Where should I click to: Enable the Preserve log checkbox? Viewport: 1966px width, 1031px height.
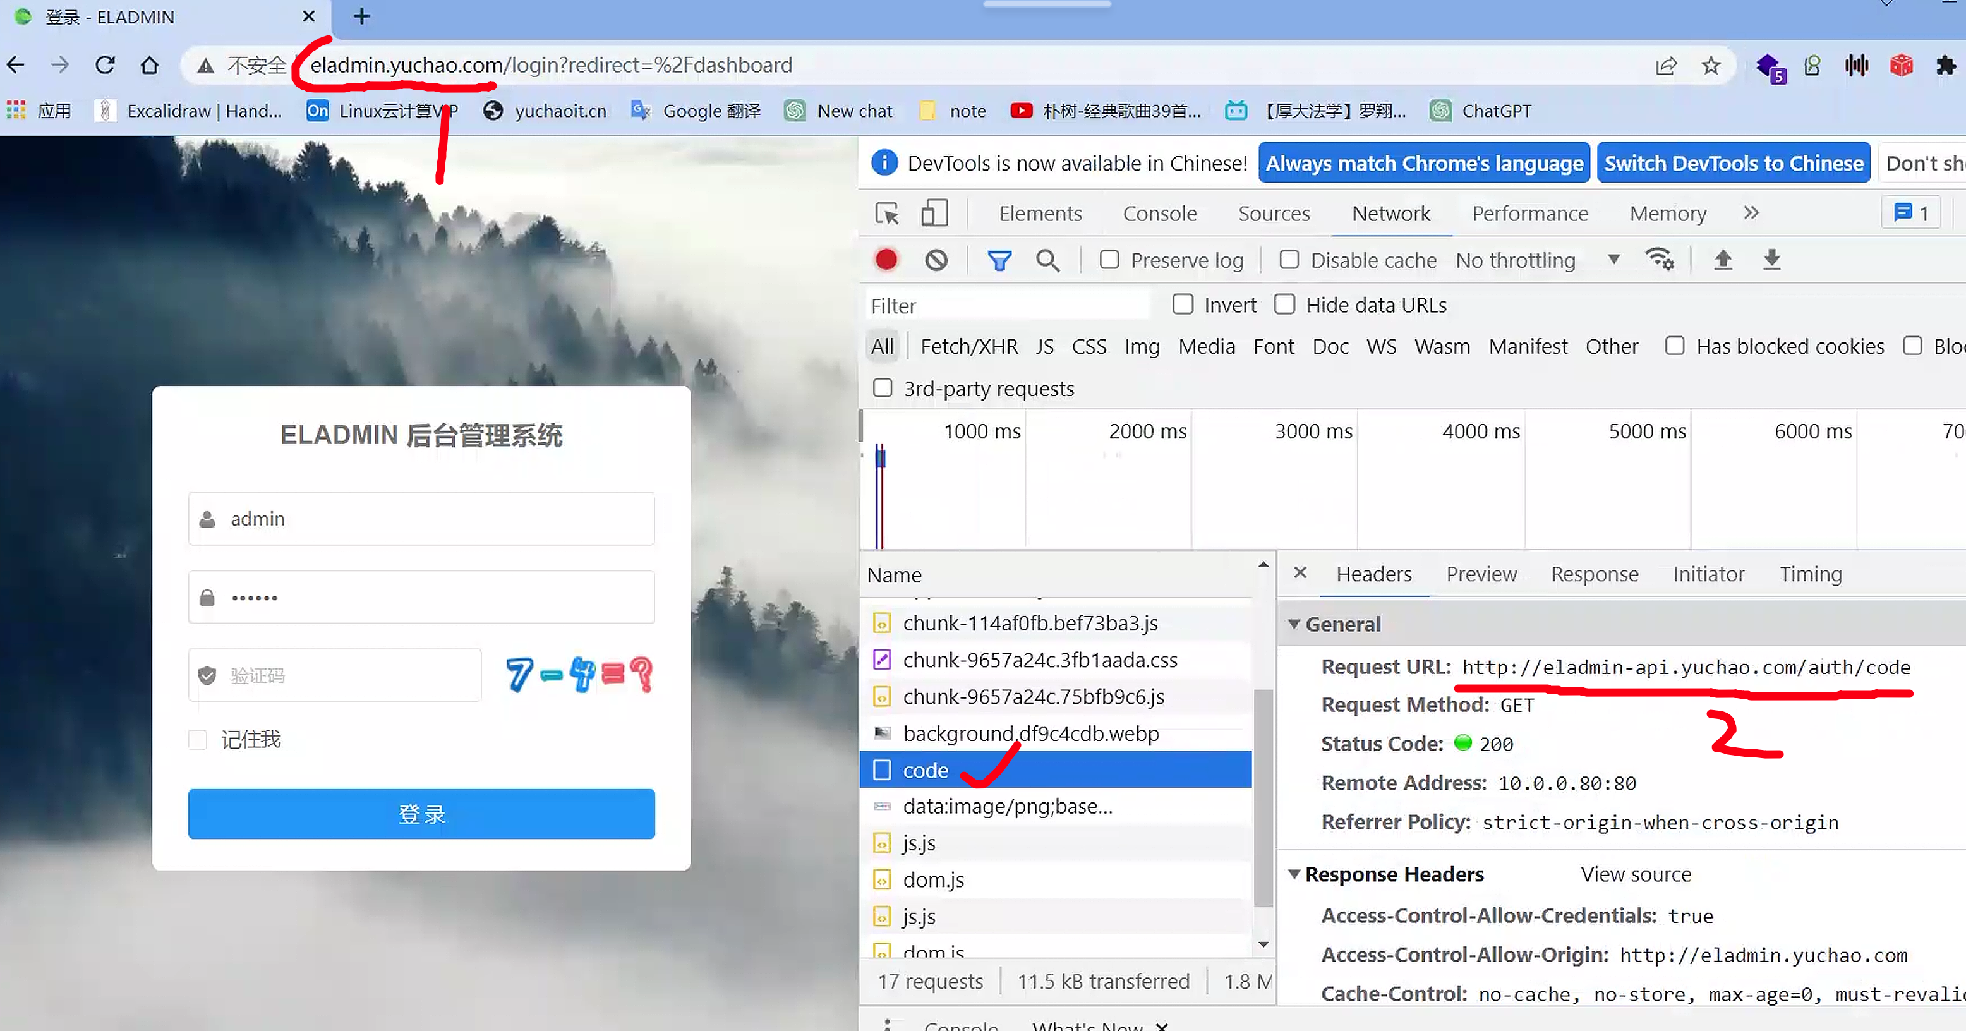coord(1109,260)
